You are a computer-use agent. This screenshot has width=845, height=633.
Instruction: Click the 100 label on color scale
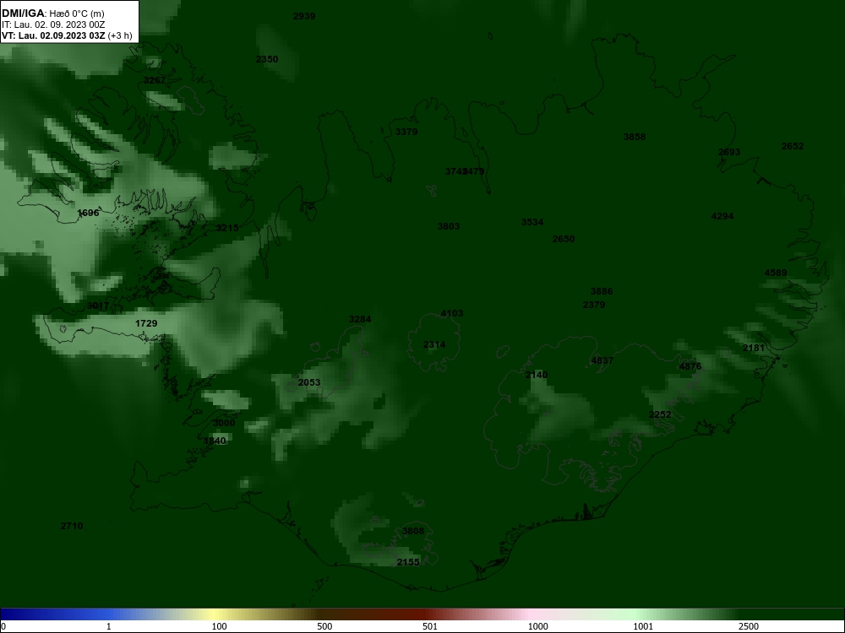(220, 626)
